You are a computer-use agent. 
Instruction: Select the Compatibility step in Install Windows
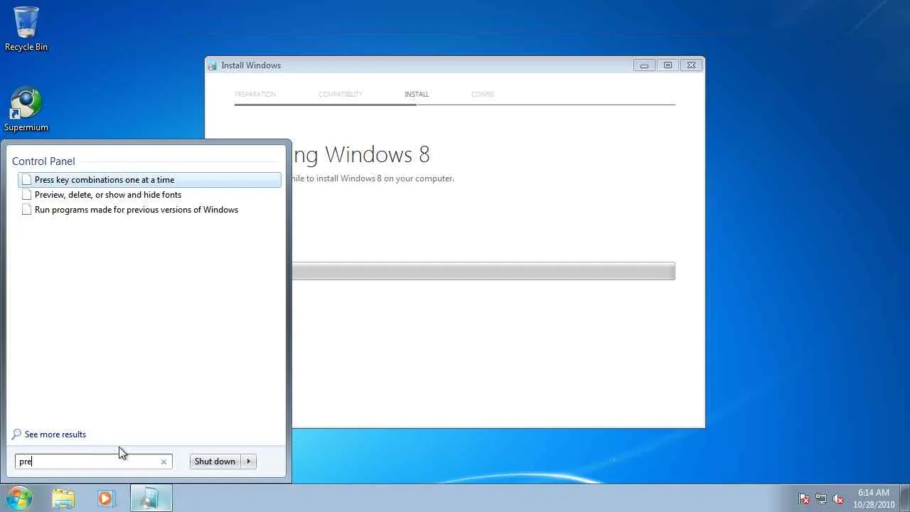(341, 94)
